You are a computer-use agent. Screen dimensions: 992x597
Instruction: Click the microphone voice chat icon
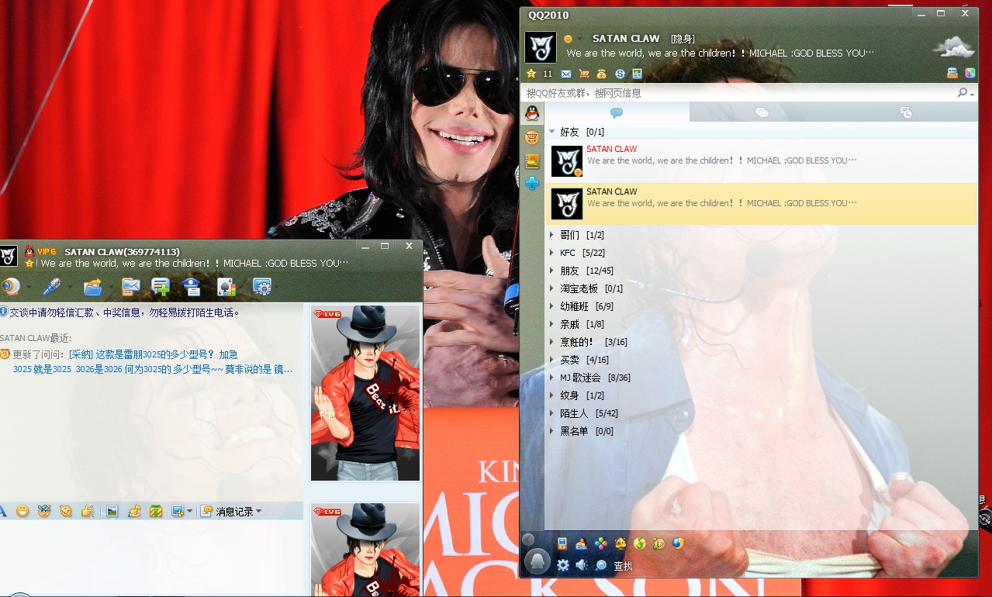pos(51,287)
